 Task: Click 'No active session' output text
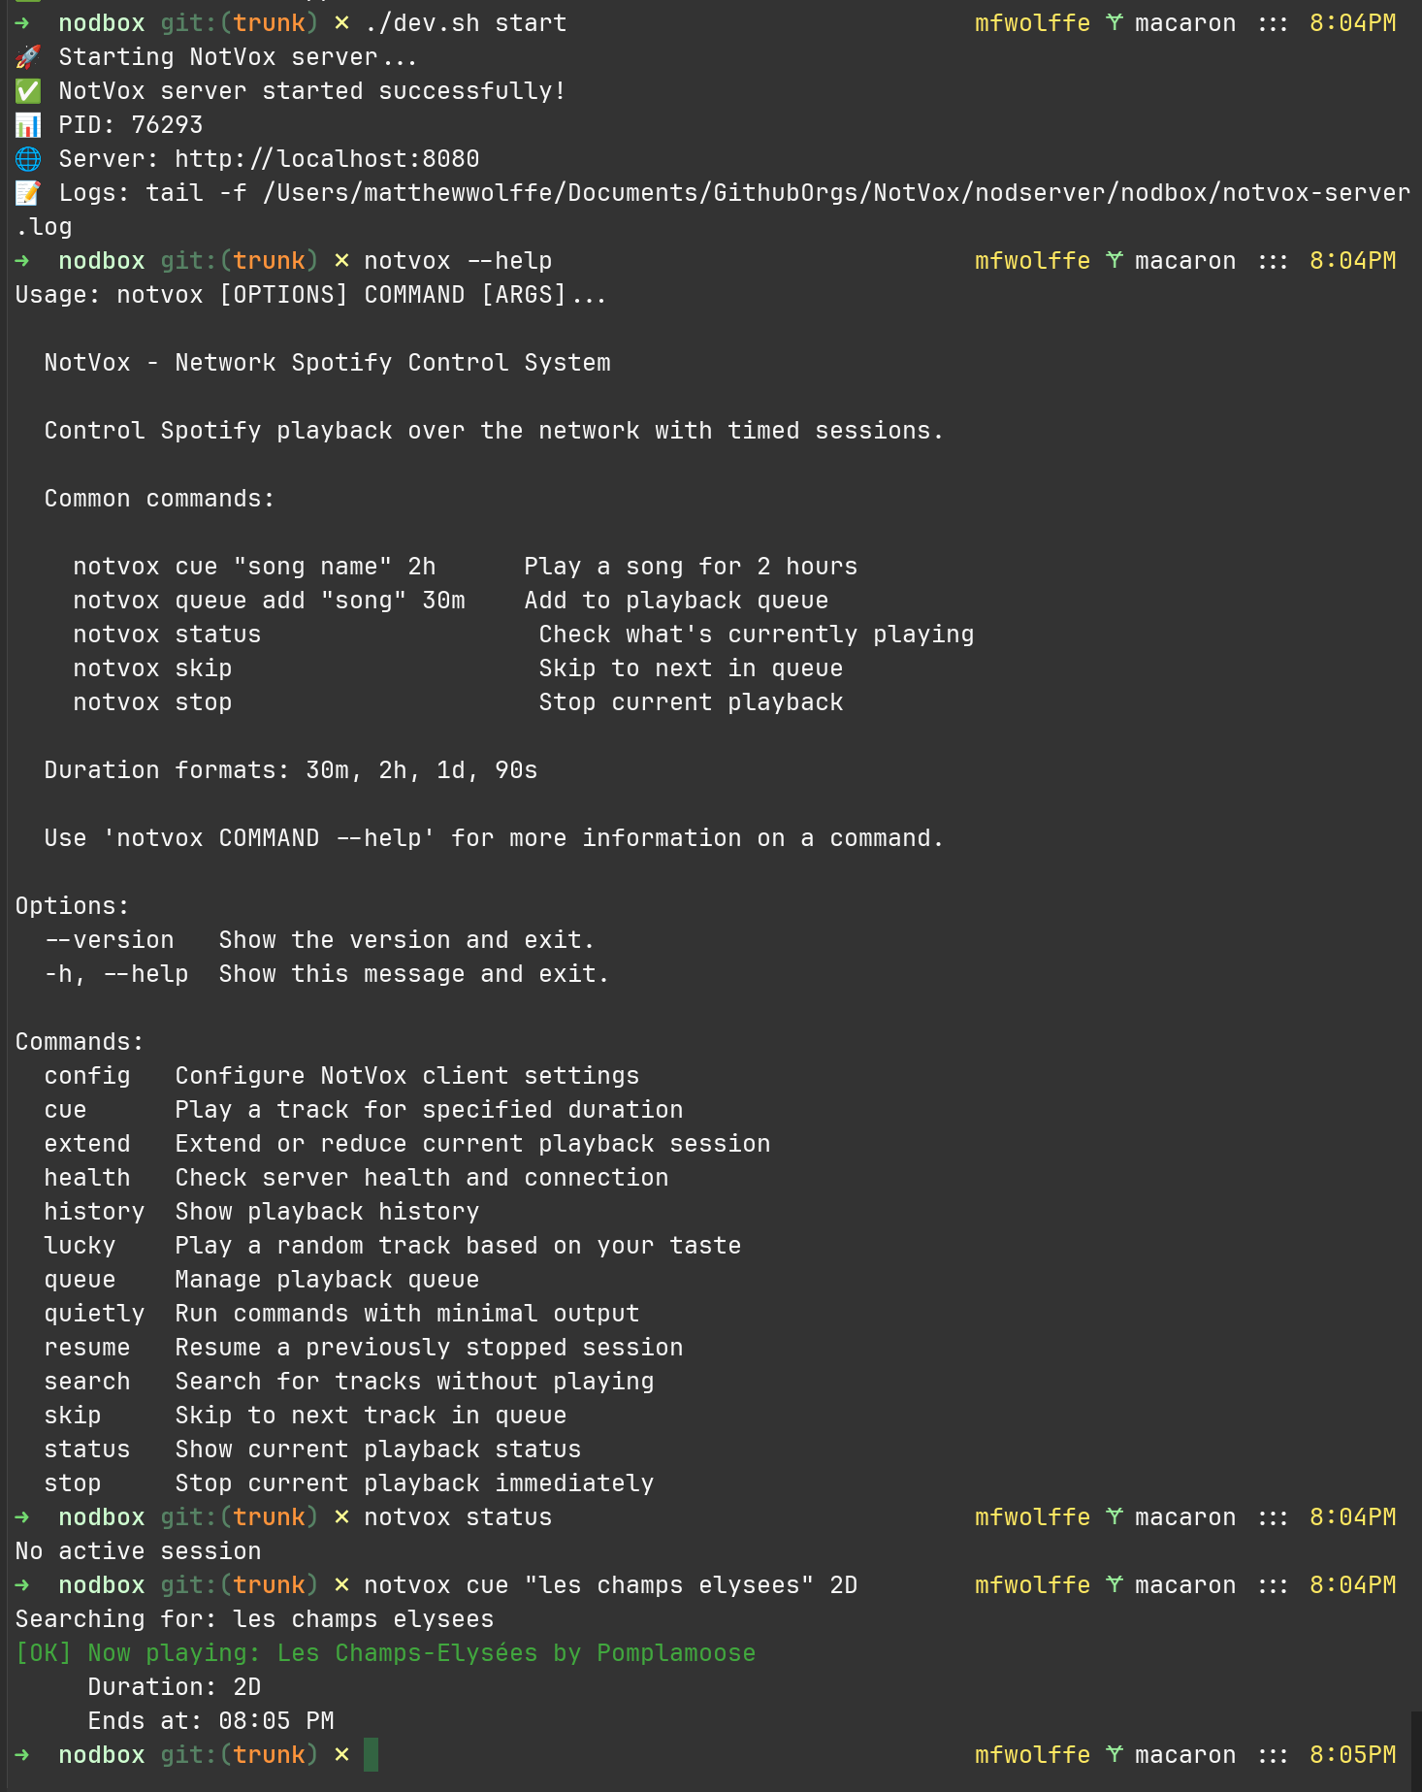tap(138, 1551)
